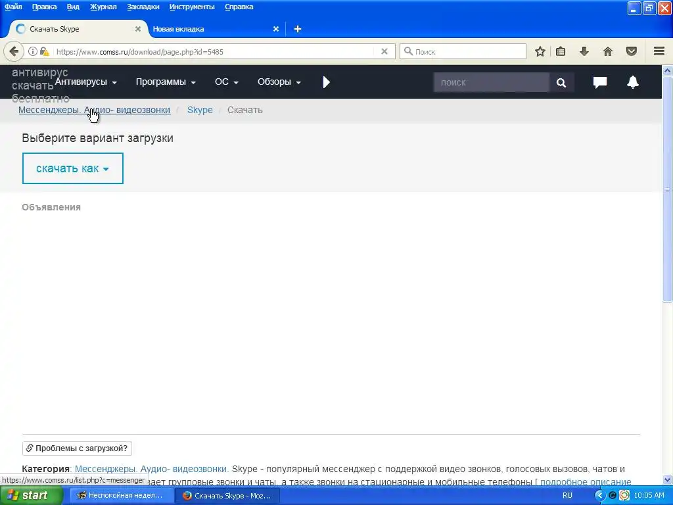673x505 pixels.
Task: Click the play triangle icon in site navbar
Action: point(326,82)
